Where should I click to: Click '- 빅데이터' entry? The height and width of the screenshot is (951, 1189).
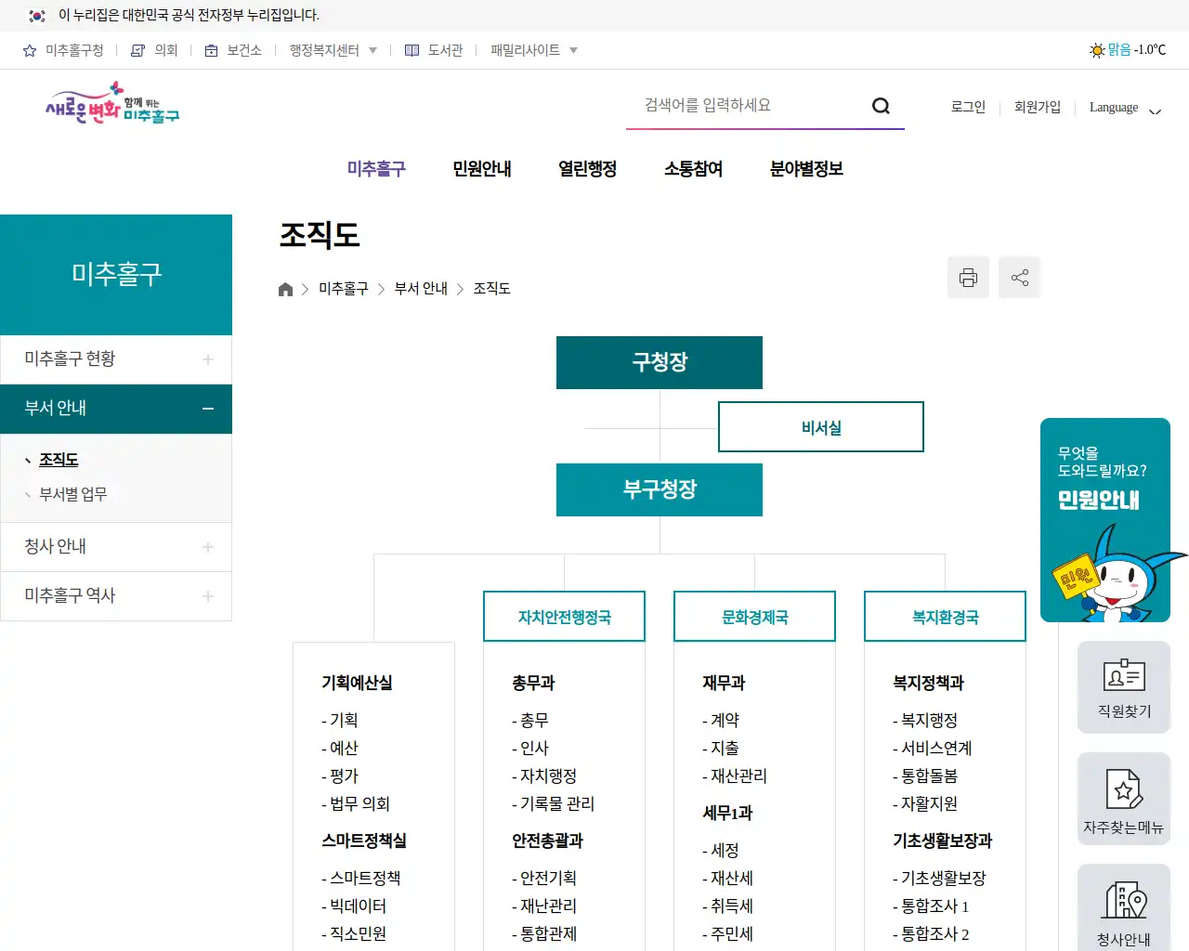point(354,905)
